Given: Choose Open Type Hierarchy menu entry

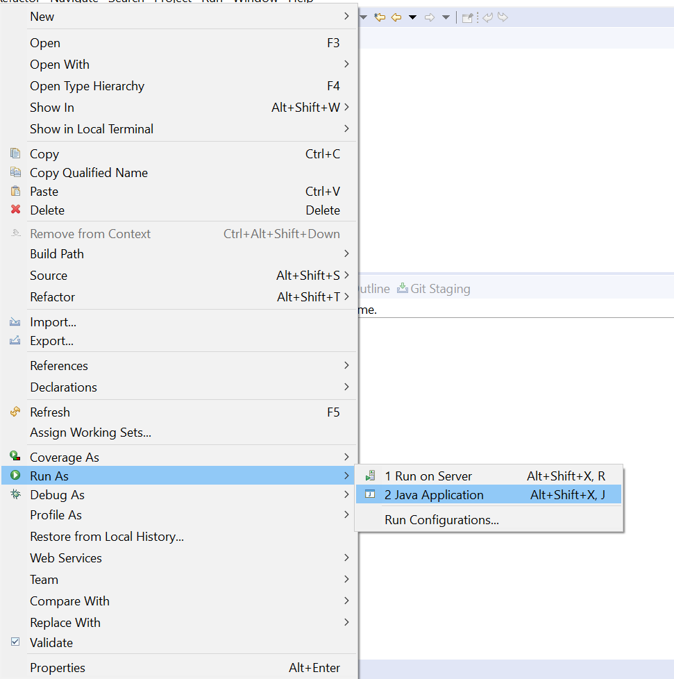Looking at the screenshot, I should (x=87, y=86).
